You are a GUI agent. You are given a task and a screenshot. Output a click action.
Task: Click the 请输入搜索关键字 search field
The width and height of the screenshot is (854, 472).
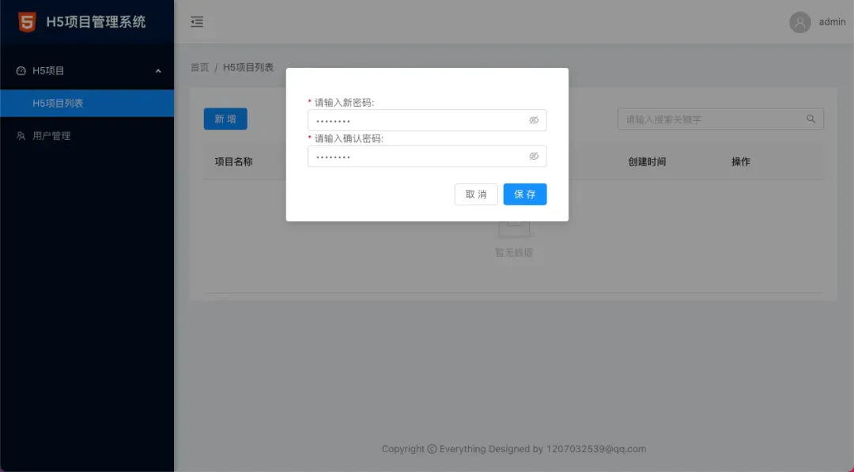[720, 119]
